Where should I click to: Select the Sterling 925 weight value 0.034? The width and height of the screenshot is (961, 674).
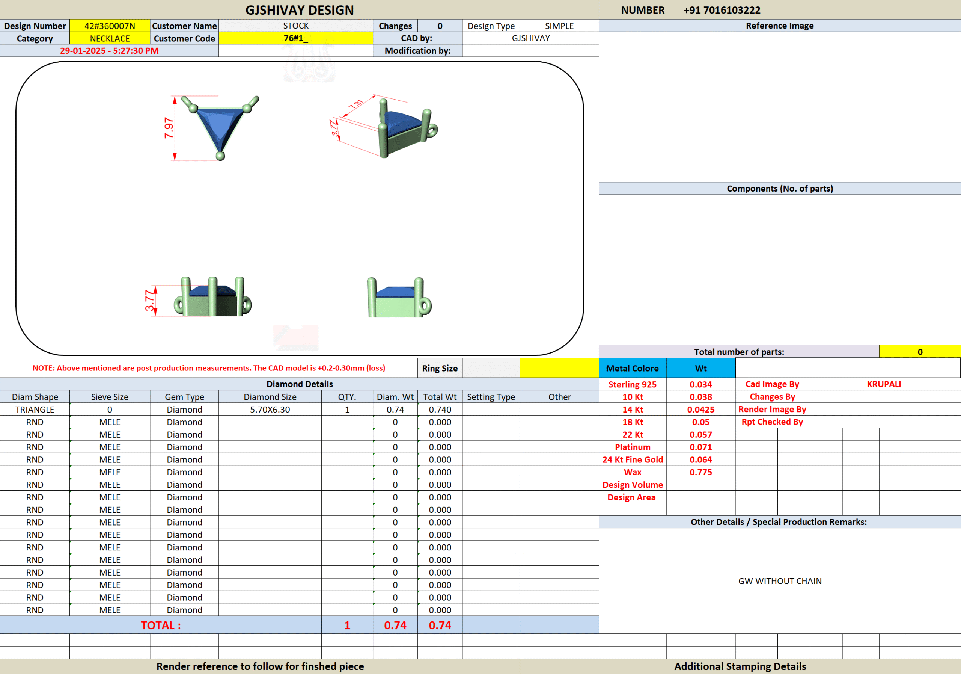tap(700, 384)
